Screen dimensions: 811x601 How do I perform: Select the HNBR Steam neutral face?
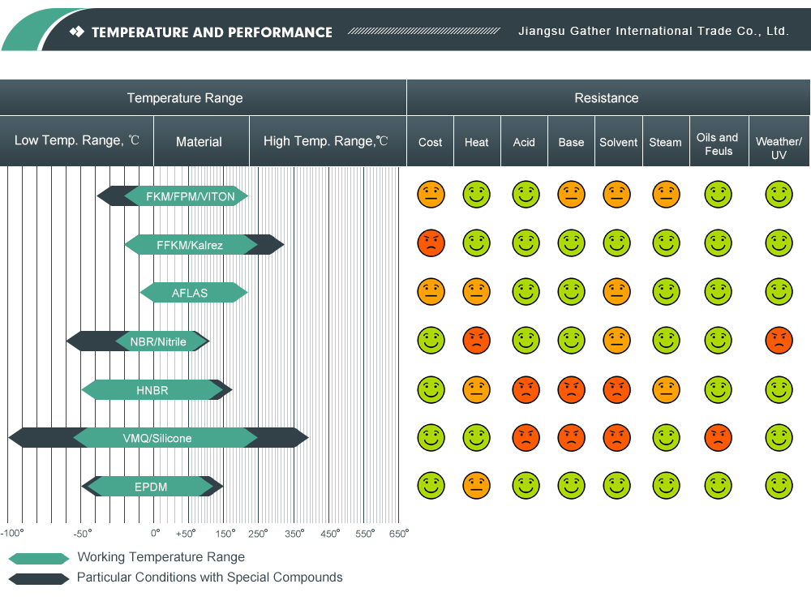coord(666,389)
